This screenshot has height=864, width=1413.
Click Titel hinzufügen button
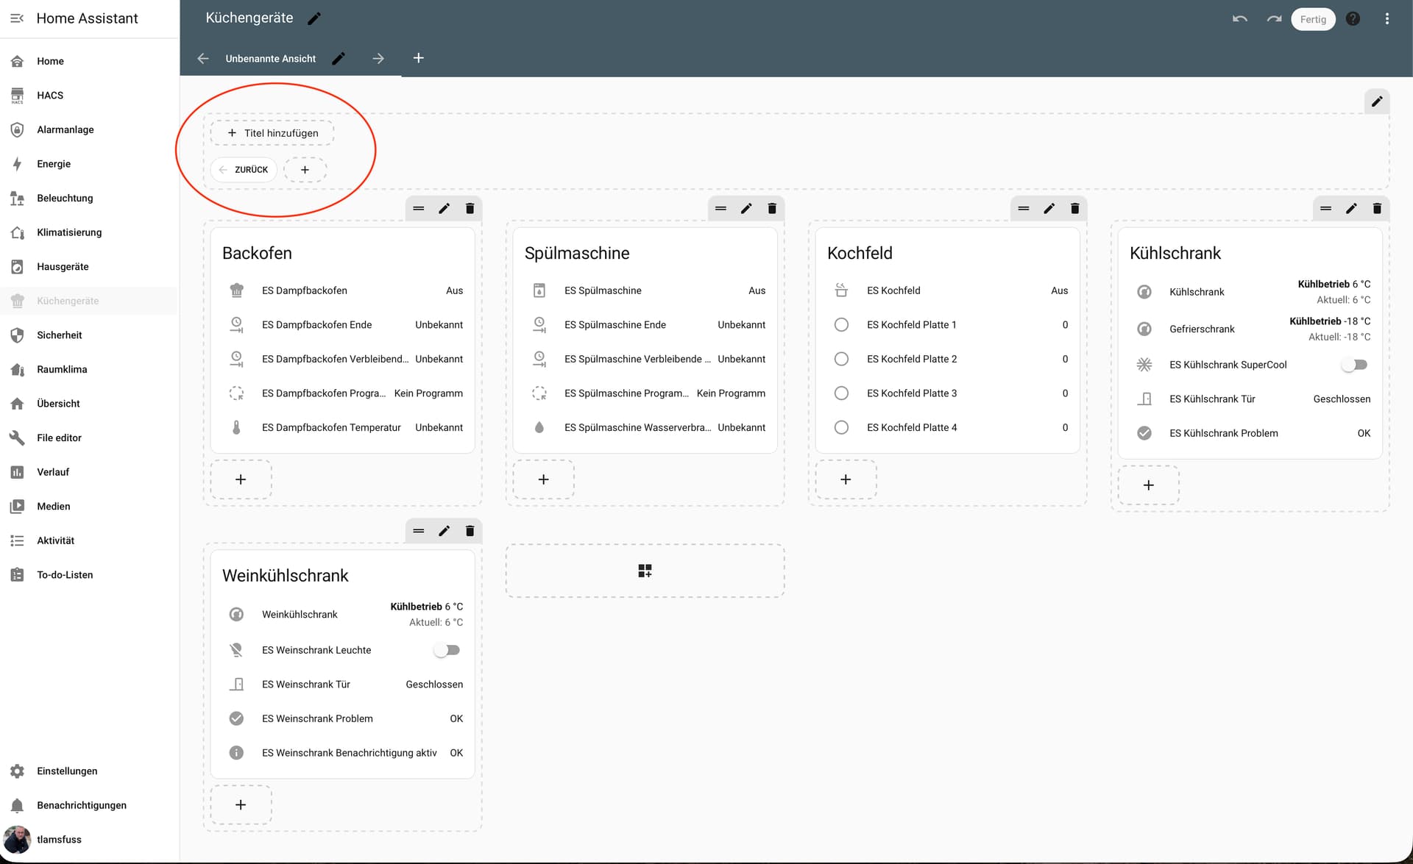click(x=272, y=133)
